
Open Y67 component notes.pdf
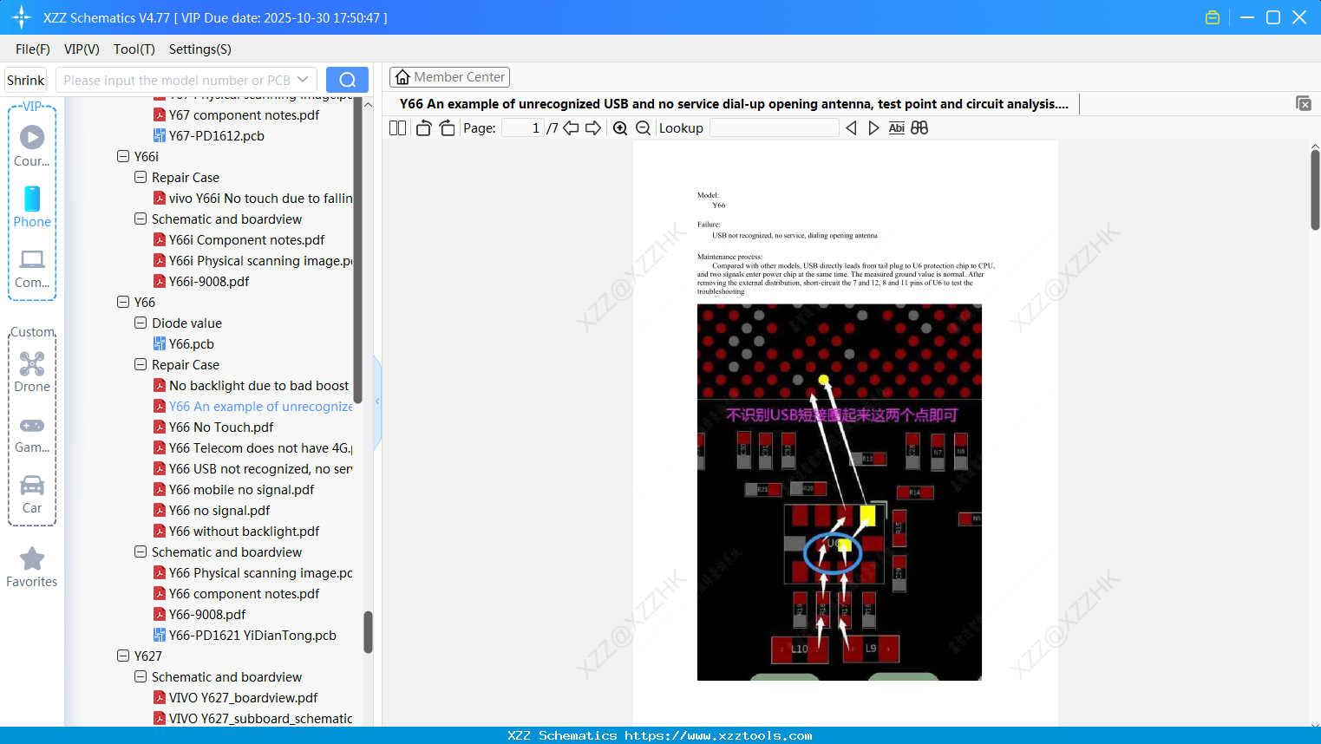tap(236, 115)
